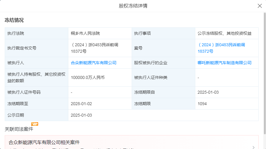This screenshot has height=149, width=266.
Task: Click the 100000.0万人民币 equity amount cell
Action: click(x=88, y=77)
